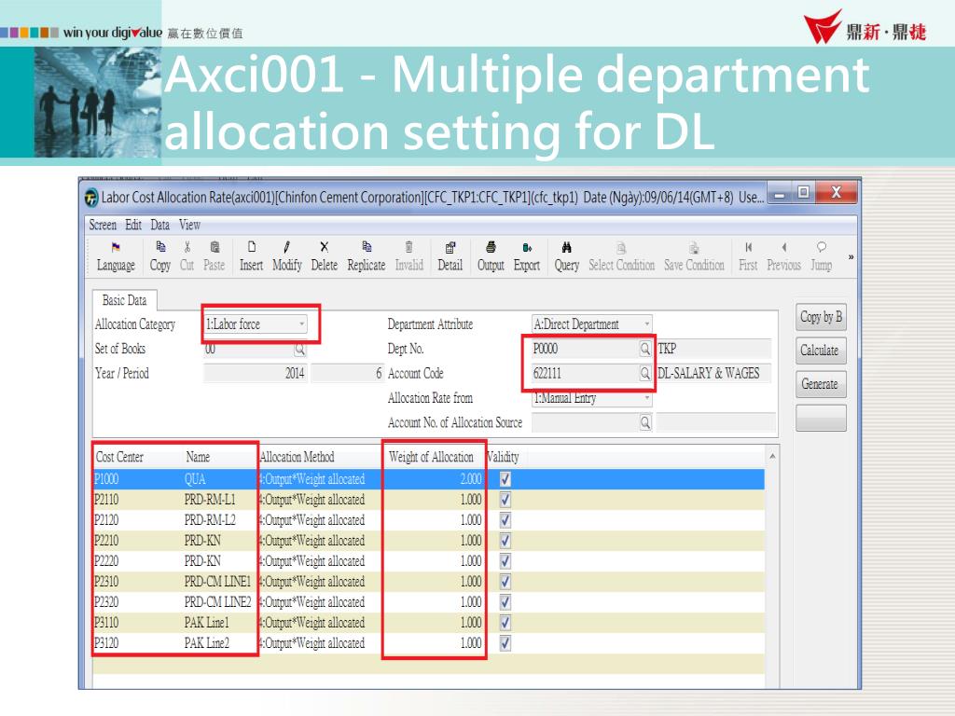Click the Export toolbar icon

tap(527, 247)
